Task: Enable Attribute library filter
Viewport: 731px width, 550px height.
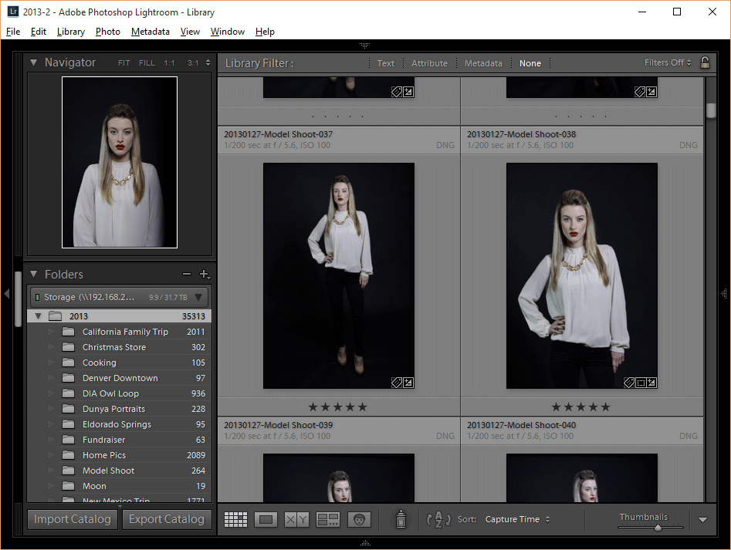Action: pyautogui.click(x=429, y=63)
